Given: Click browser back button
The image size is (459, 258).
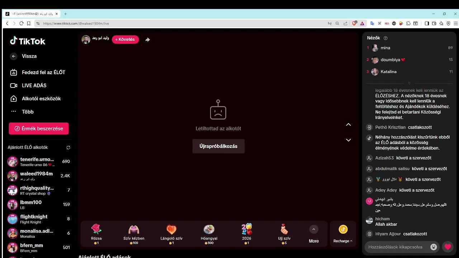Looking at the screenshot, I should point(7,23).
